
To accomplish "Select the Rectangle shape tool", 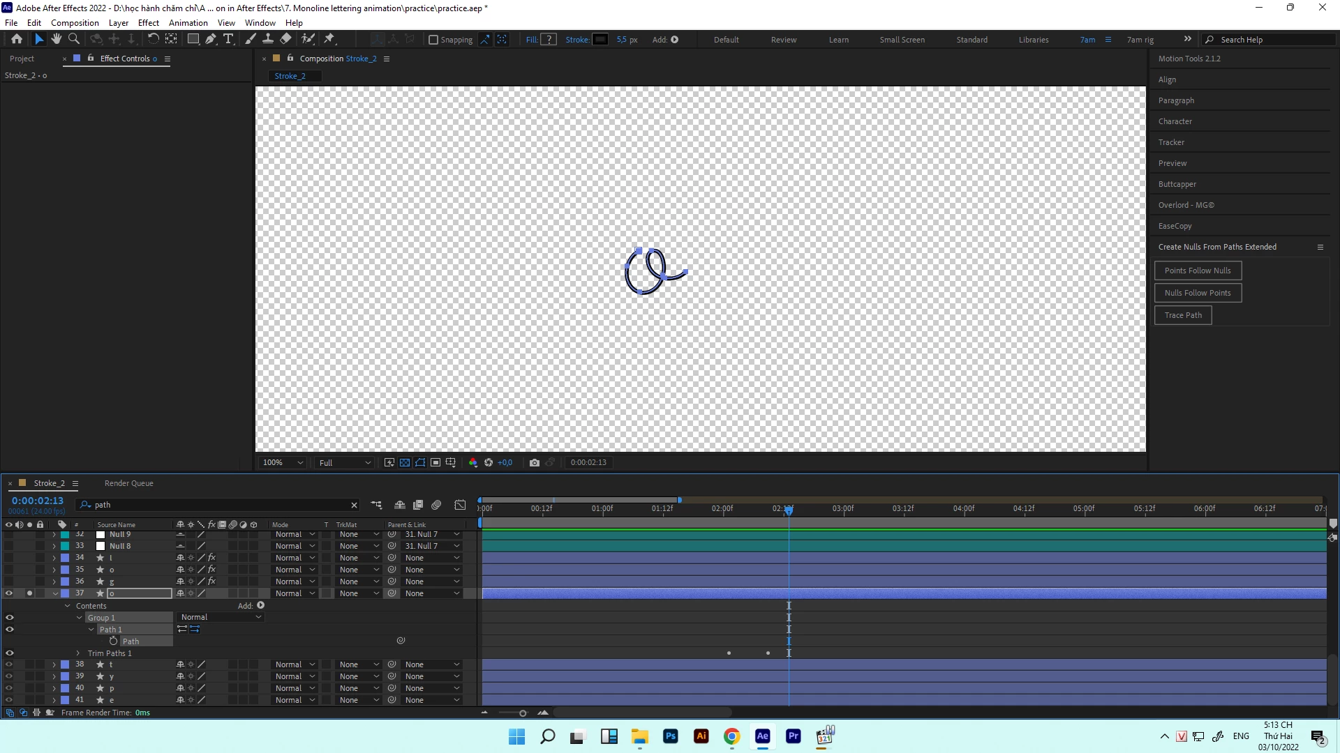I will (193, 39).
